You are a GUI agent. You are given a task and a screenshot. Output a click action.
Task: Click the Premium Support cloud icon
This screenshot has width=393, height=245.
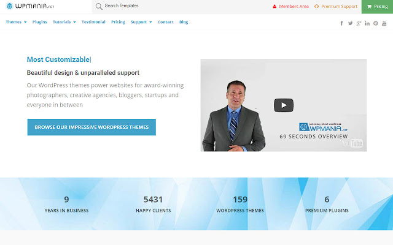[x=317, y=7]
